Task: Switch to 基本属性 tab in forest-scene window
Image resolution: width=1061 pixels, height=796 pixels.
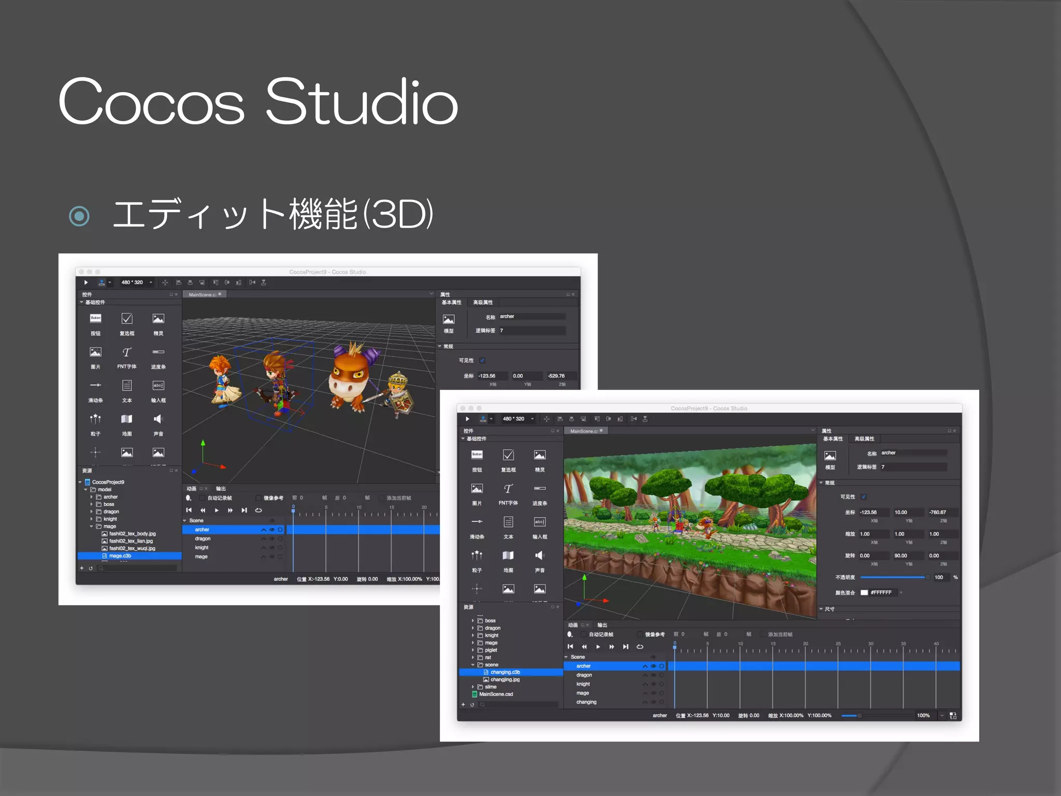Action: [x=833, y=439]
